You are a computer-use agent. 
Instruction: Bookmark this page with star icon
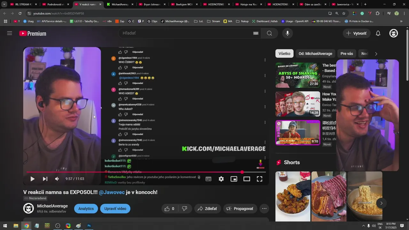click(x=344, y=13)
